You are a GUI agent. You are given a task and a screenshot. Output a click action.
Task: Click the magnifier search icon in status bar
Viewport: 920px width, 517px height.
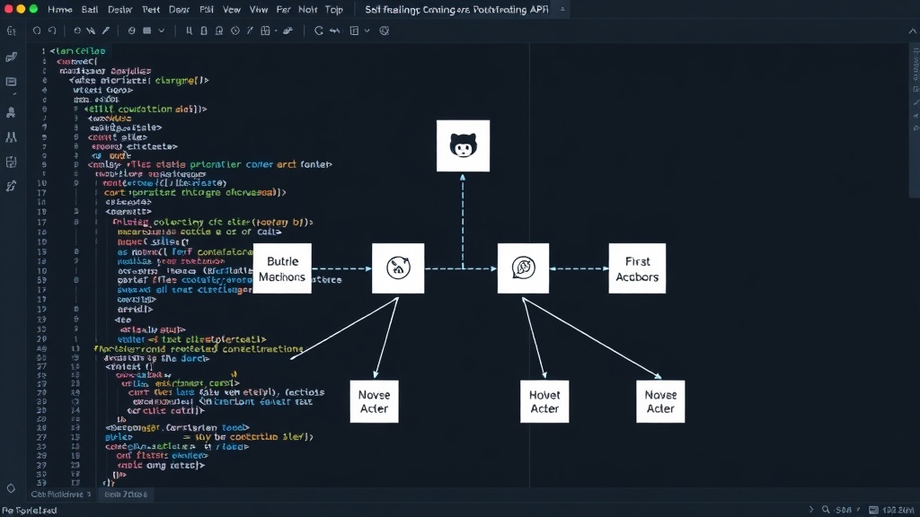826,510
